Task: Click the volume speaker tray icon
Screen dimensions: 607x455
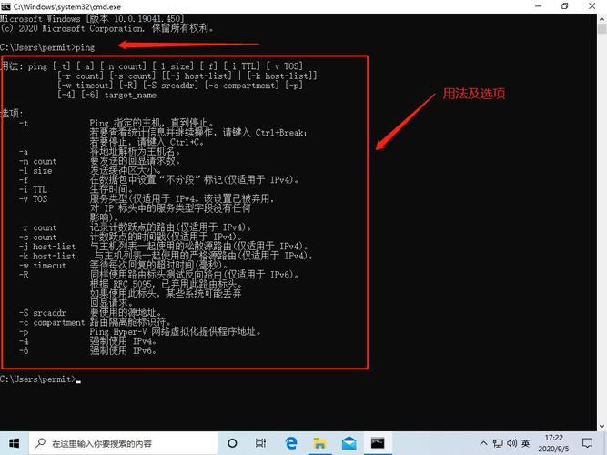Action: (x=511, y=443)
